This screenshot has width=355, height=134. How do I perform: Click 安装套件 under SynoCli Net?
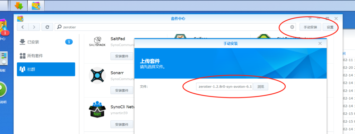[122, 124]
